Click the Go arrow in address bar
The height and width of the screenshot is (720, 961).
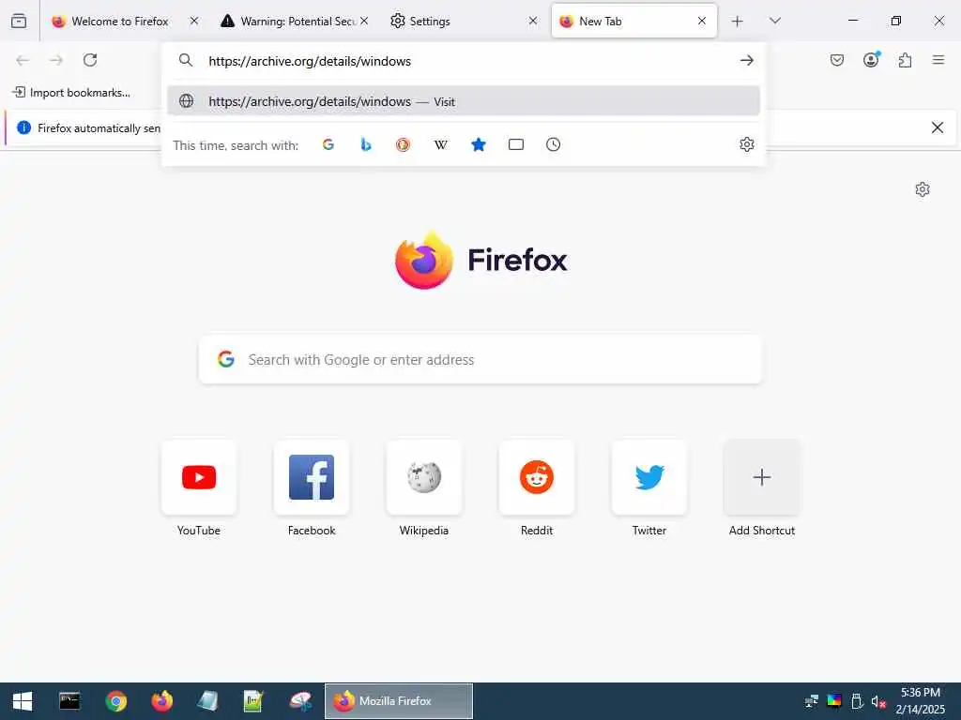coord(746,61)
